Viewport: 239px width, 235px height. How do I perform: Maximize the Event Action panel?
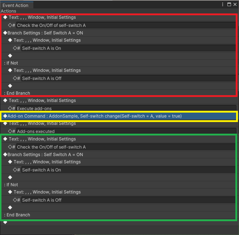229,5
